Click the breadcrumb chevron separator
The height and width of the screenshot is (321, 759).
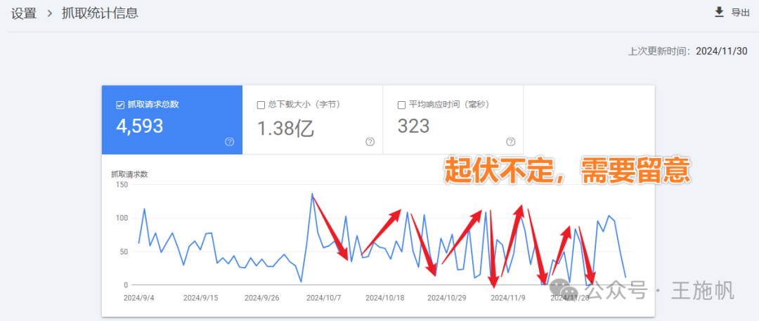pos(49,13)
